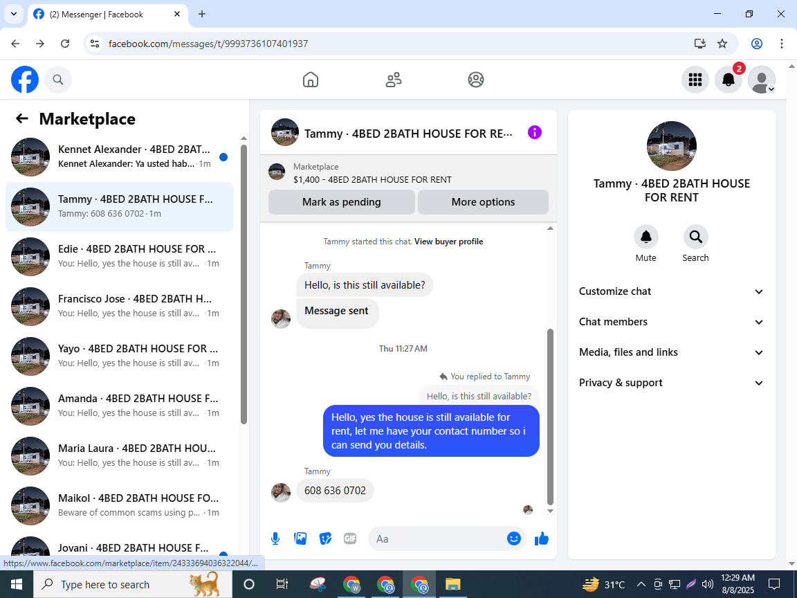The image size is (797, 598).
Task: Open the Friends icon in top navigation
Action: coord(394,80)
